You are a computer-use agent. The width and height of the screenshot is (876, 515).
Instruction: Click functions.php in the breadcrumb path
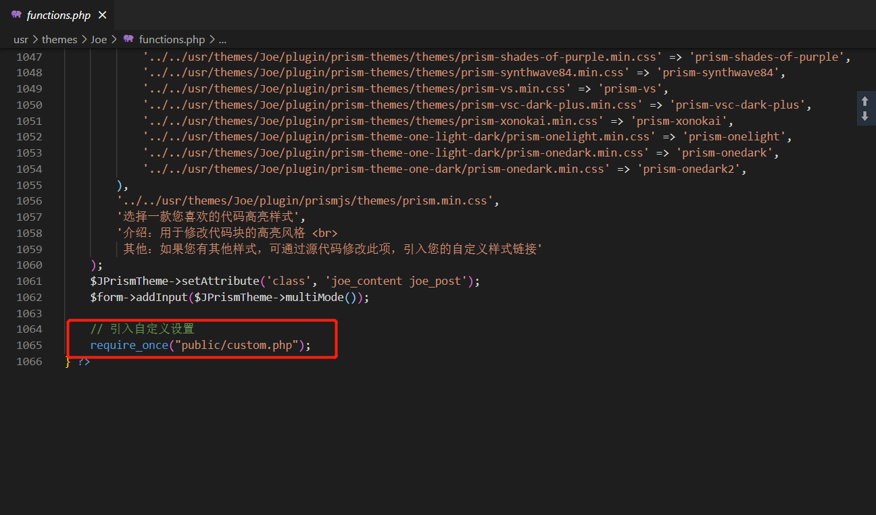[172, 39]
